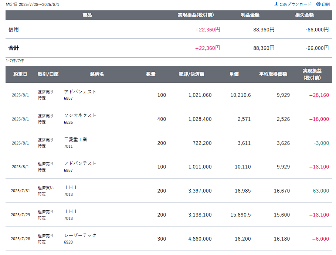Select the レーザーテック 6920 stock name
Viewport: 336px width, 255px height.
click(80, 238)
